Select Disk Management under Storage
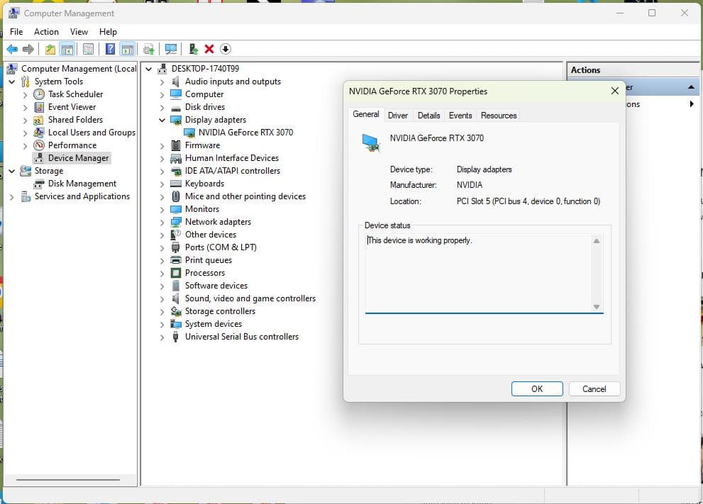The image size is (703, 504). [82, 184]
